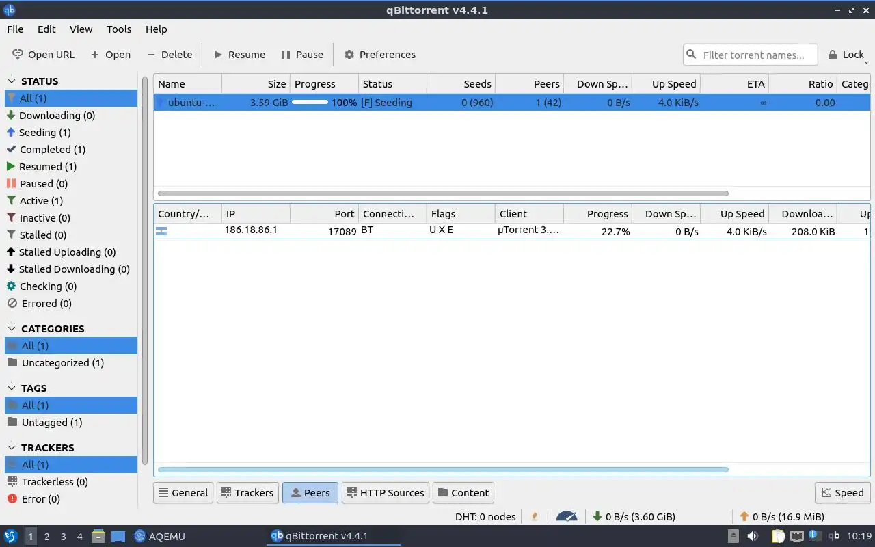Click the blue Seeding filter arrow icon

(x=11, y=133)
